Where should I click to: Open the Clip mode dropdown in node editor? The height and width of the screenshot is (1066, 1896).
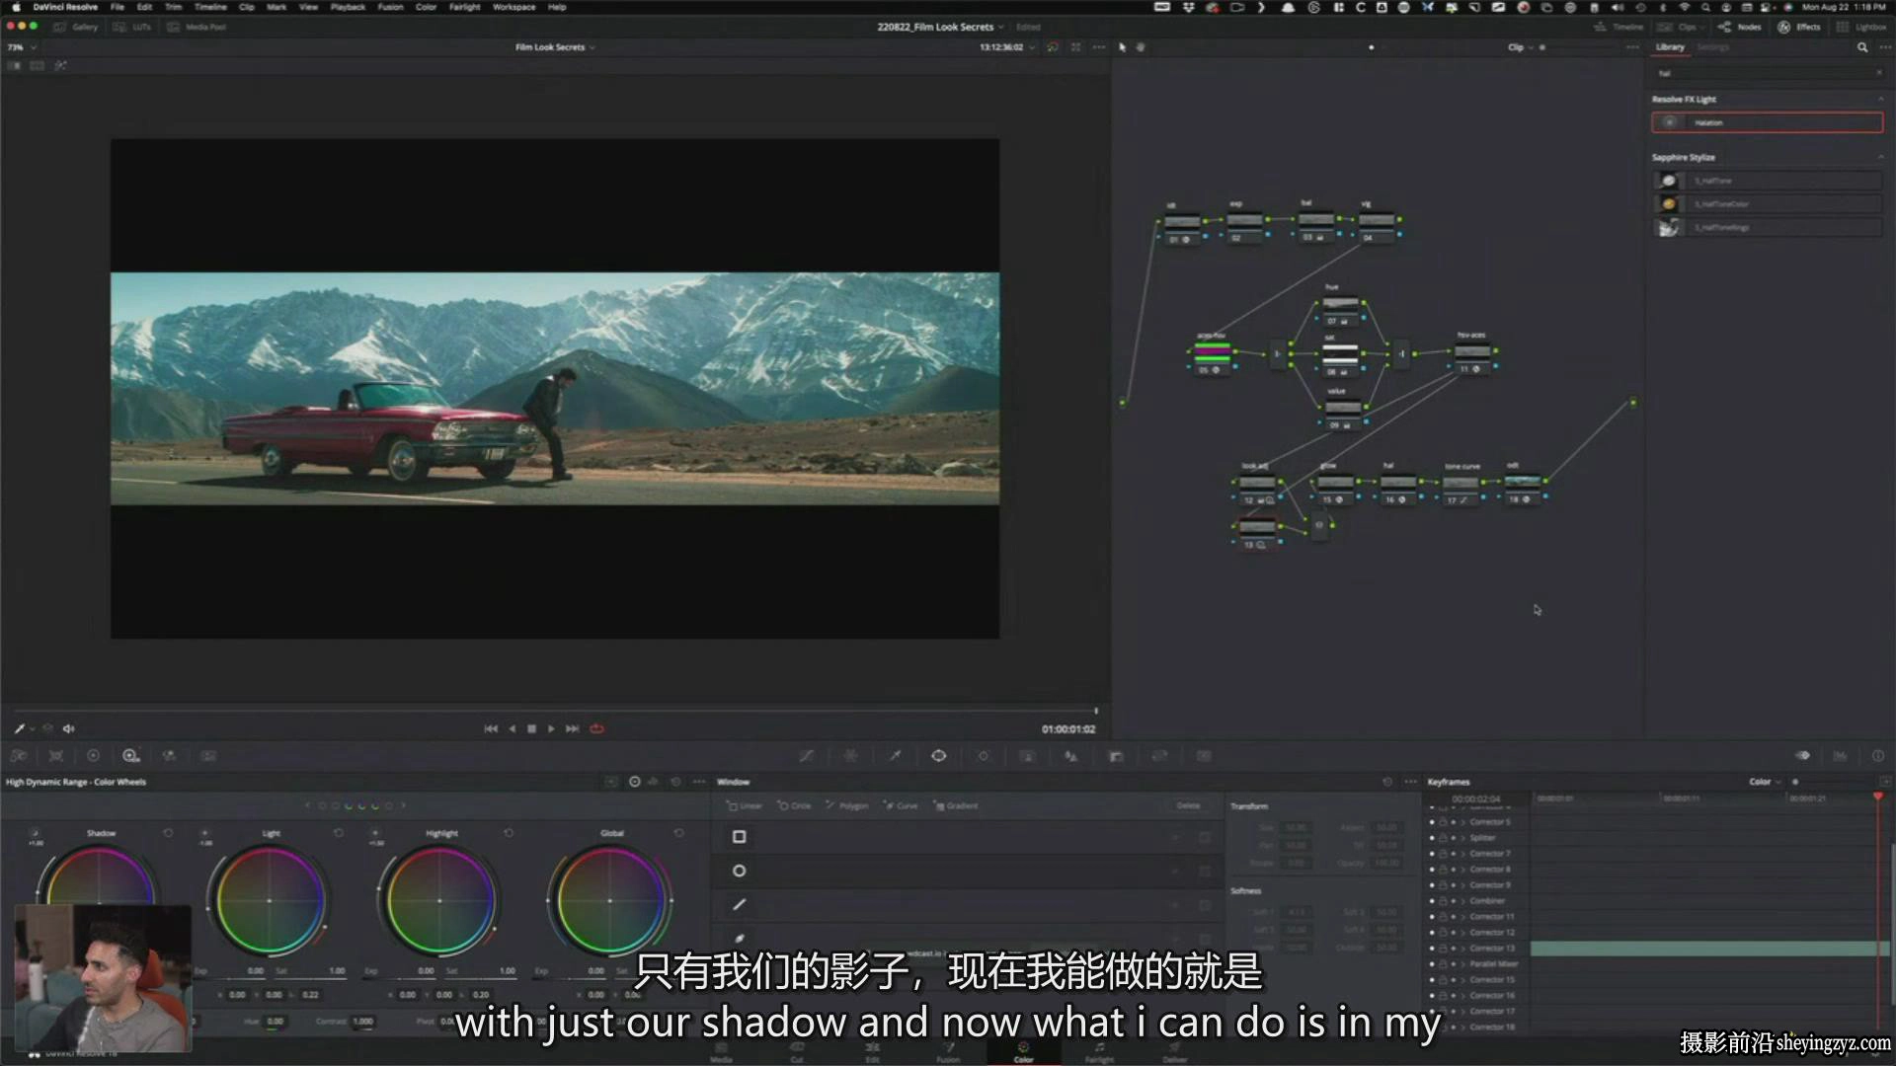tap(1521, 47)
